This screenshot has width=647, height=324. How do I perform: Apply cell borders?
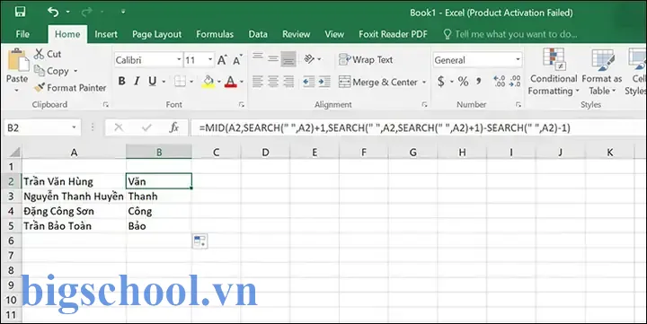click(x=180, y=81)
